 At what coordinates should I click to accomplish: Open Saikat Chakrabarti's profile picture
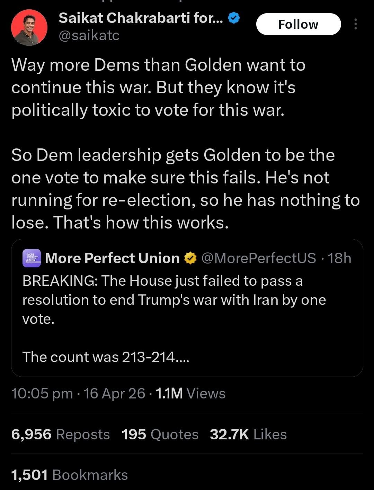[x=29, y=27]
